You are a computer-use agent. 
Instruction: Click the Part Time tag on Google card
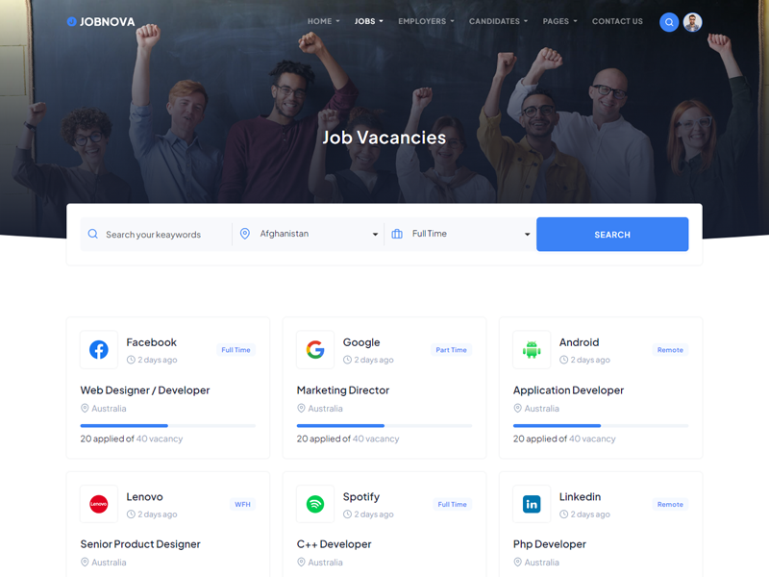tap(451, 350)
